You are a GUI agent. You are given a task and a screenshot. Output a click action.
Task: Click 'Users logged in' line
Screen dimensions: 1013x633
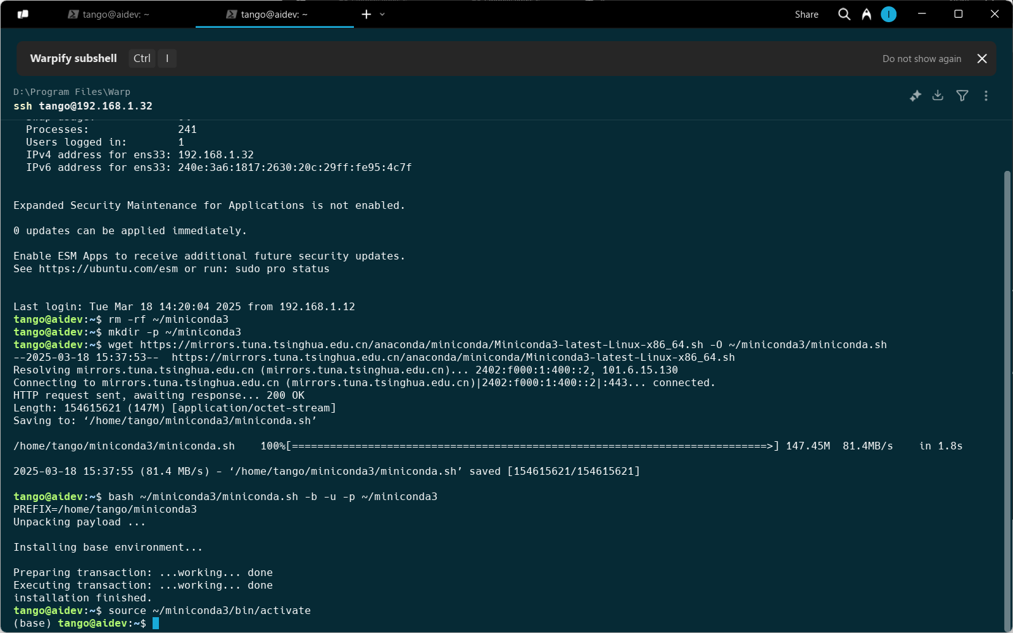tap(105, 142)
